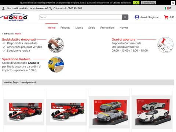Open the Prodotti menu

point(65,27)
